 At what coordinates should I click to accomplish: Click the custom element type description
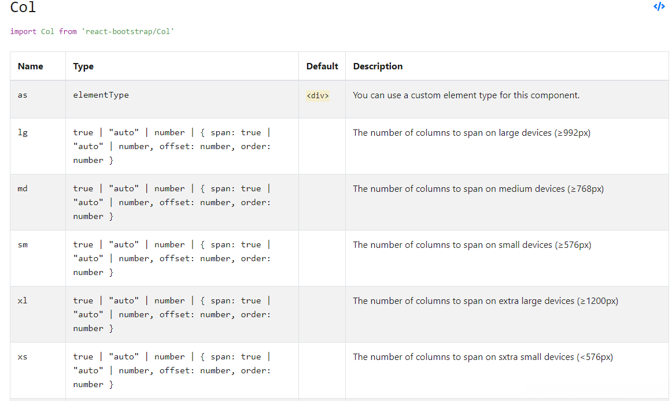(466, 95)
